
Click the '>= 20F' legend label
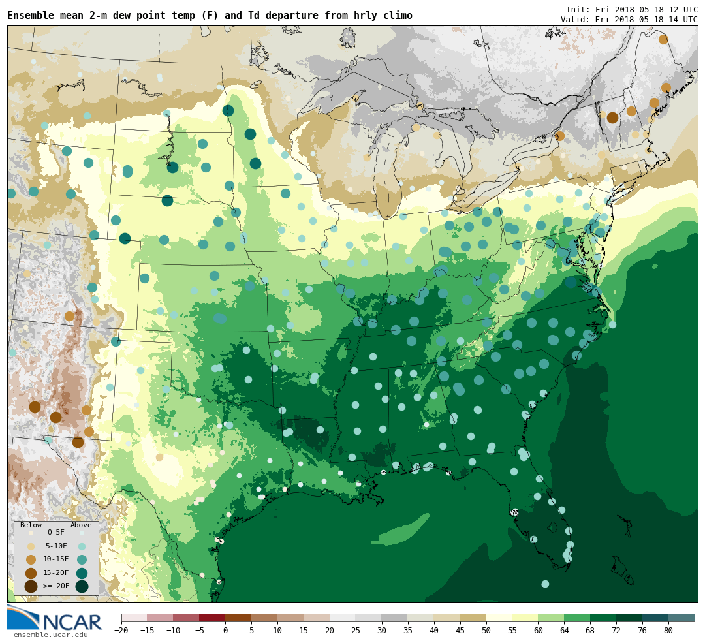pyautogui.click(x=56, y=586)
